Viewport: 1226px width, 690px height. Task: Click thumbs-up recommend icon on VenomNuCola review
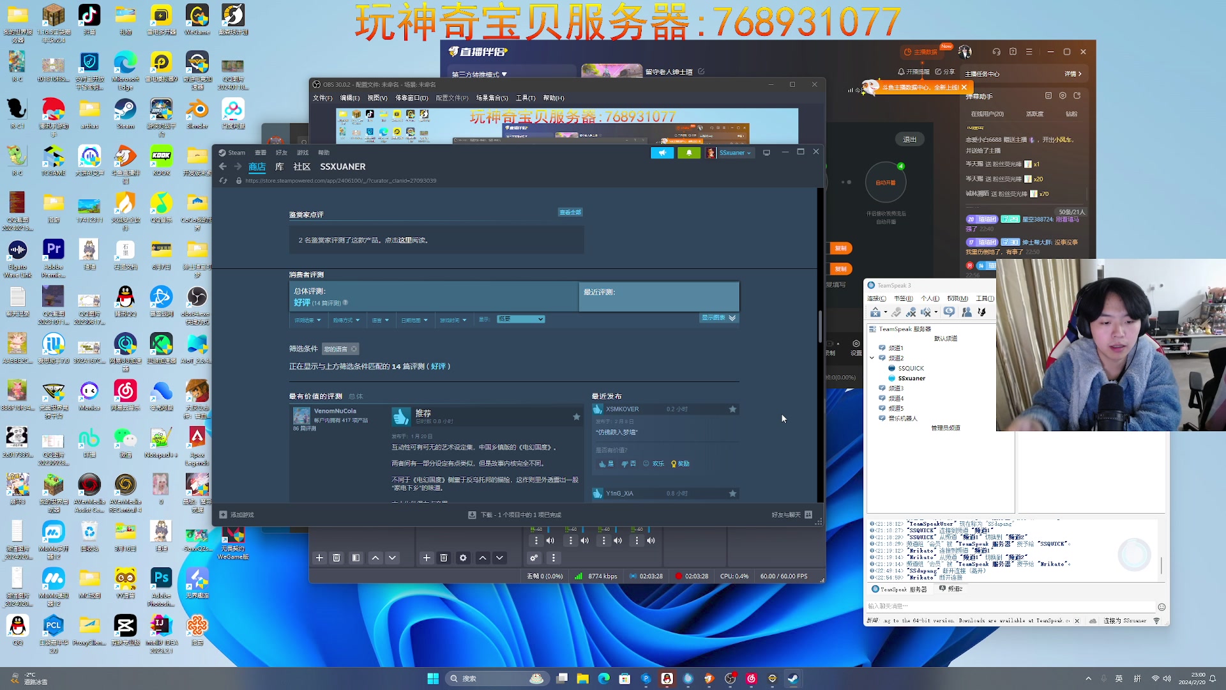(401, 417)
